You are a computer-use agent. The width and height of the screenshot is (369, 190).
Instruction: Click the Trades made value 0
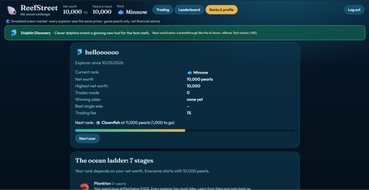tap(188, 93)
